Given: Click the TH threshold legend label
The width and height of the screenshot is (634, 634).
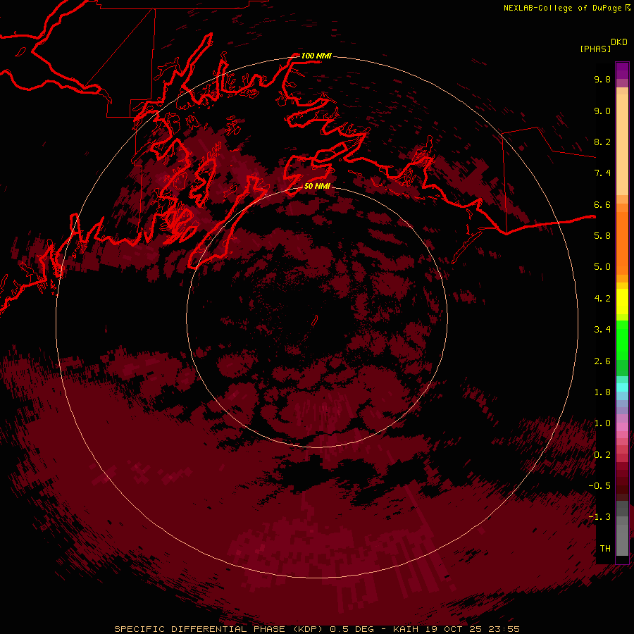Looking at the screenshot, I should (605, 549).
